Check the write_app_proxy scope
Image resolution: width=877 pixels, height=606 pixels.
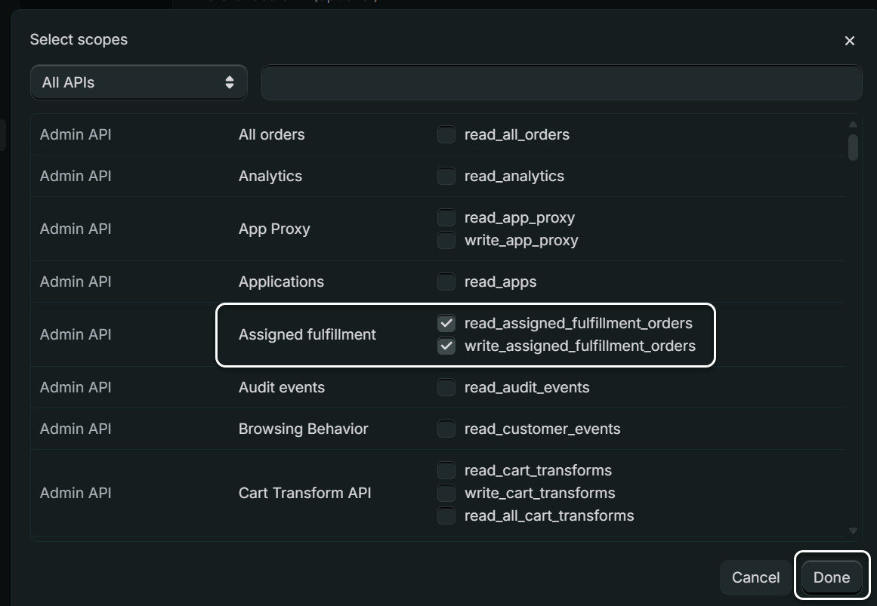446,240
